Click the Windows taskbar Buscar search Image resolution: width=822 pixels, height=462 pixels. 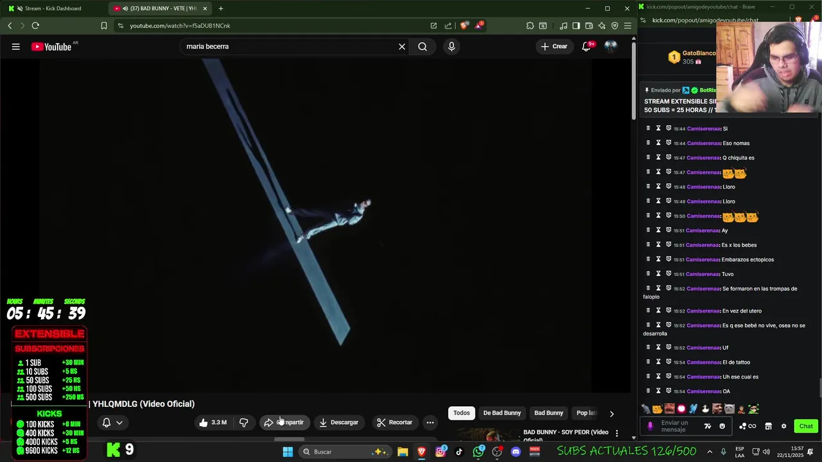[345, 452]
